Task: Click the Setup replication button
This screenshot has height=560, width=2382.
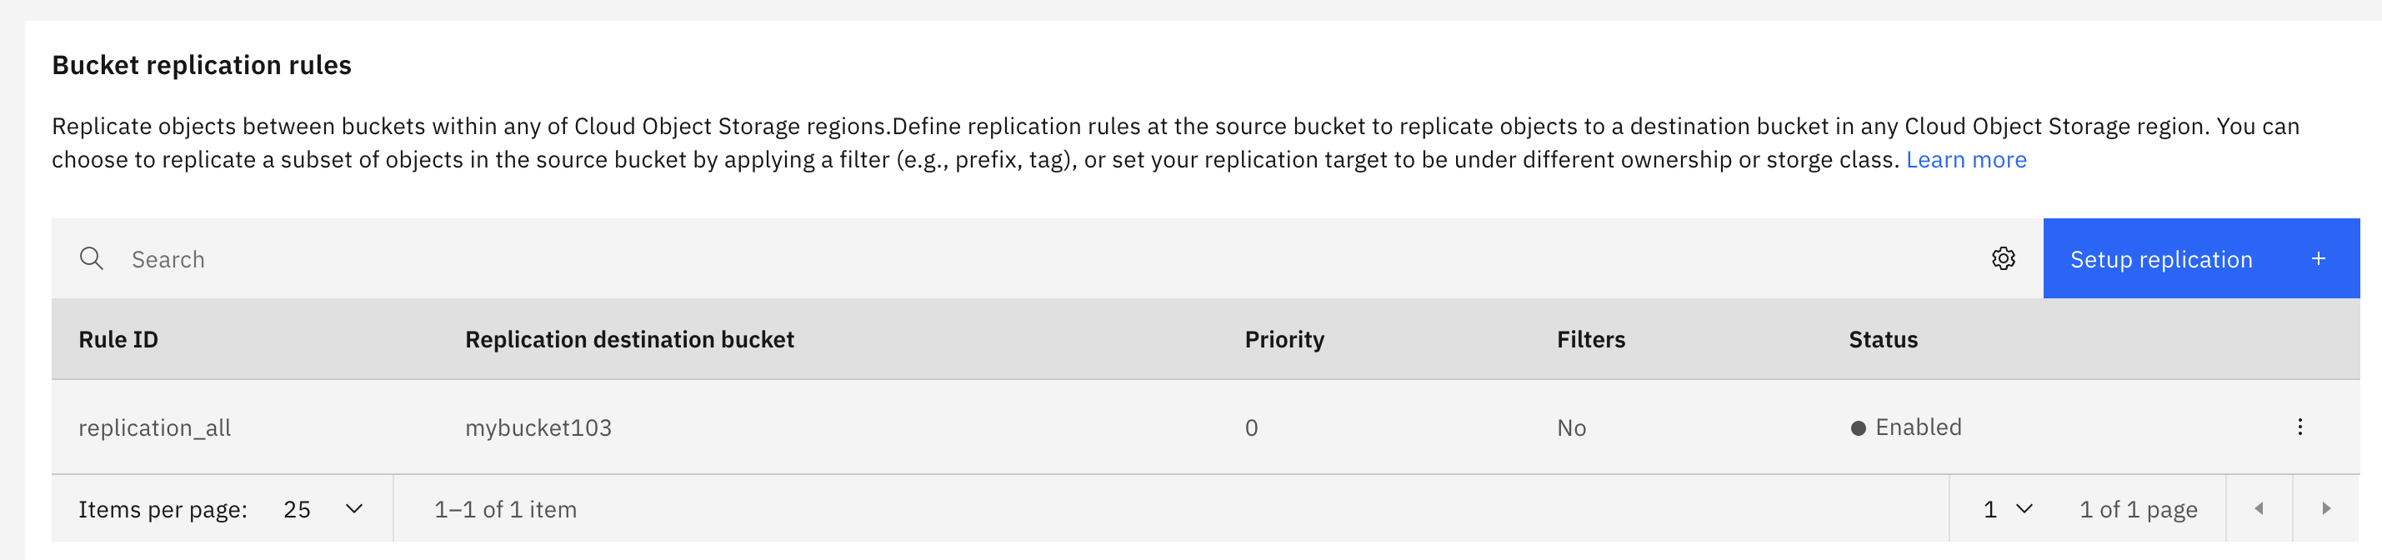Action: (x=2161, y=258)
